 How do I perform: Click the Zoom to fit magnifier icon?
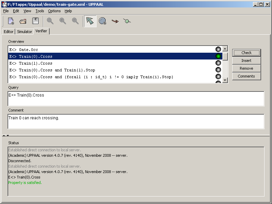click(x=50, y=21)
